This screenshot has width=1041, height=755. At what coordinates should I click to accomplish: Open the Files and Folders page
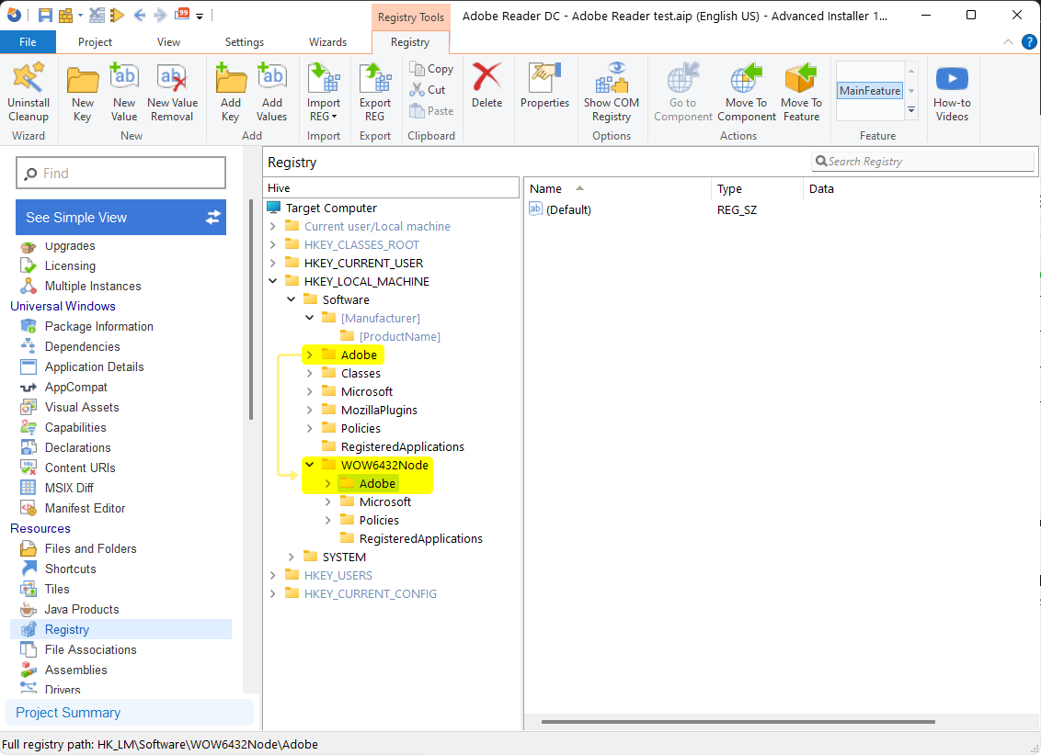91,548
